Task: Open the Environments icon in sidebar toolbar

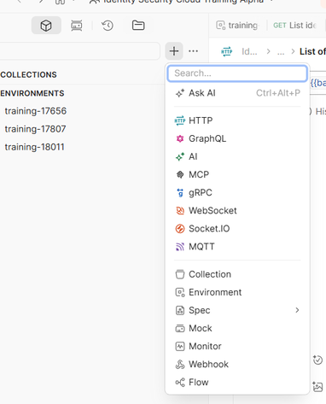Action: click(x=77, y=26)
